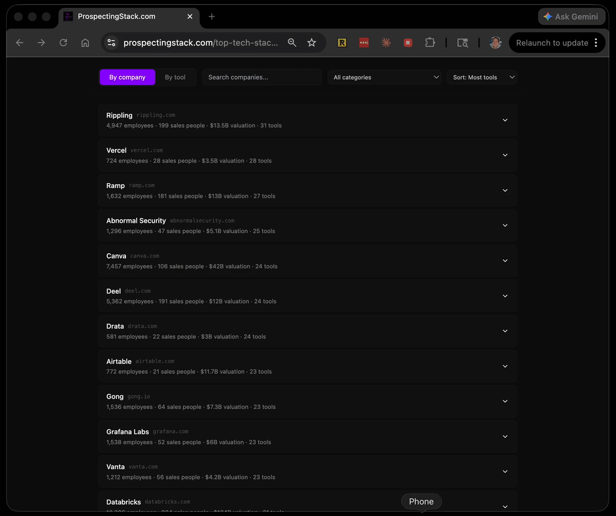Click the Databricks company name
Image resolution: width=616 pixels, height=516 pixels.
tap(124, 502)
